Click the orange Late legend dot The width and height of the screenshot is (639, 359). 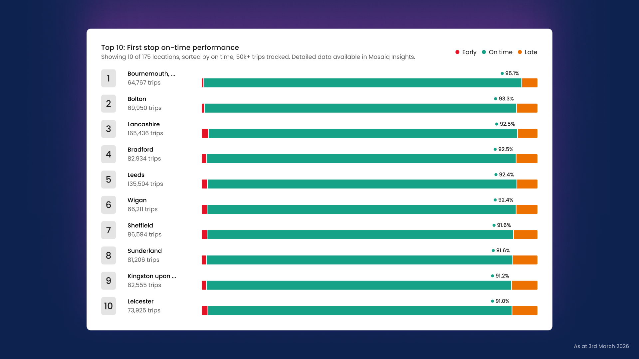click(520, 52)
